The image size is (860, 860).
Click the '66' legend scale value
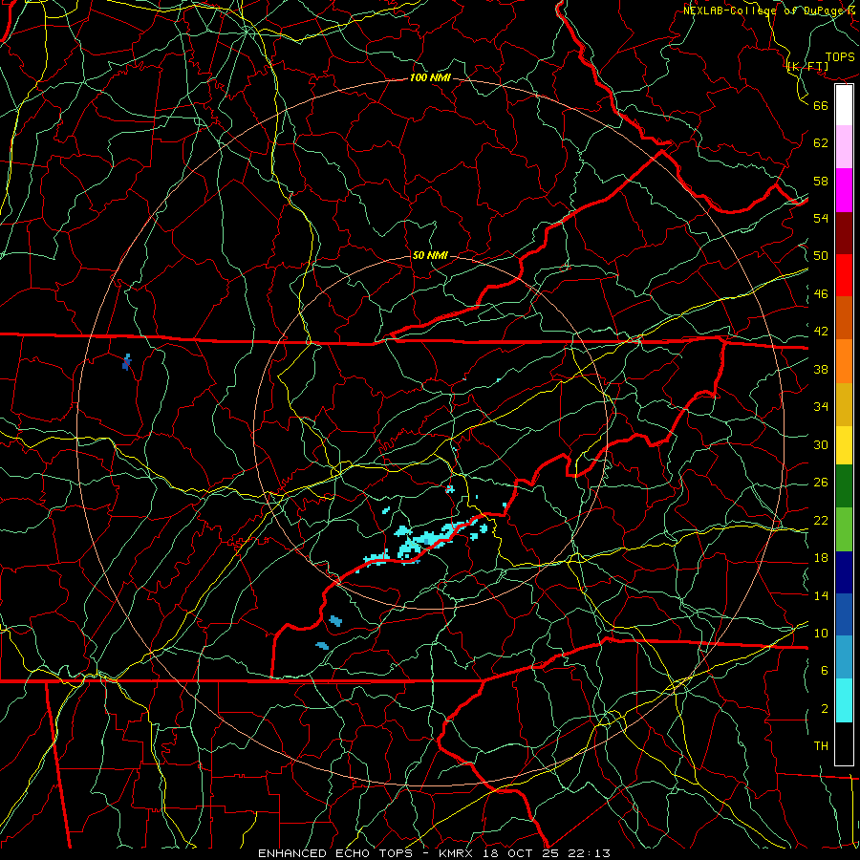coord(821,105)
